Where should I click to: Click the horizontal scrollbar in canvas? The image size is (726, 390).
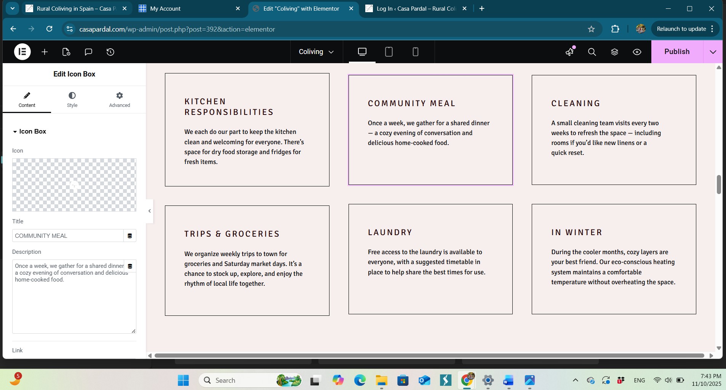(429, 355)
